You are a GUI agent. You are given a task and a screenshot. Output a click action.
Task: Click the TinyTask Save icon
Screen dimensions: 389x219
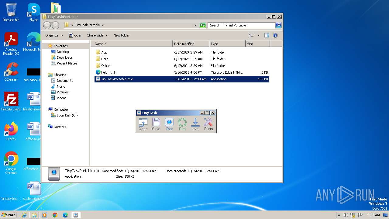(156, 124)
